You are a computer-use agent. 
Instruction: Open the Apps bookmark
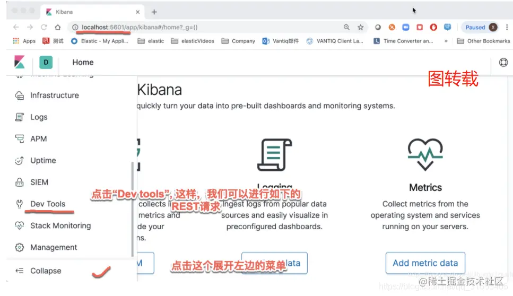(24, 41)
